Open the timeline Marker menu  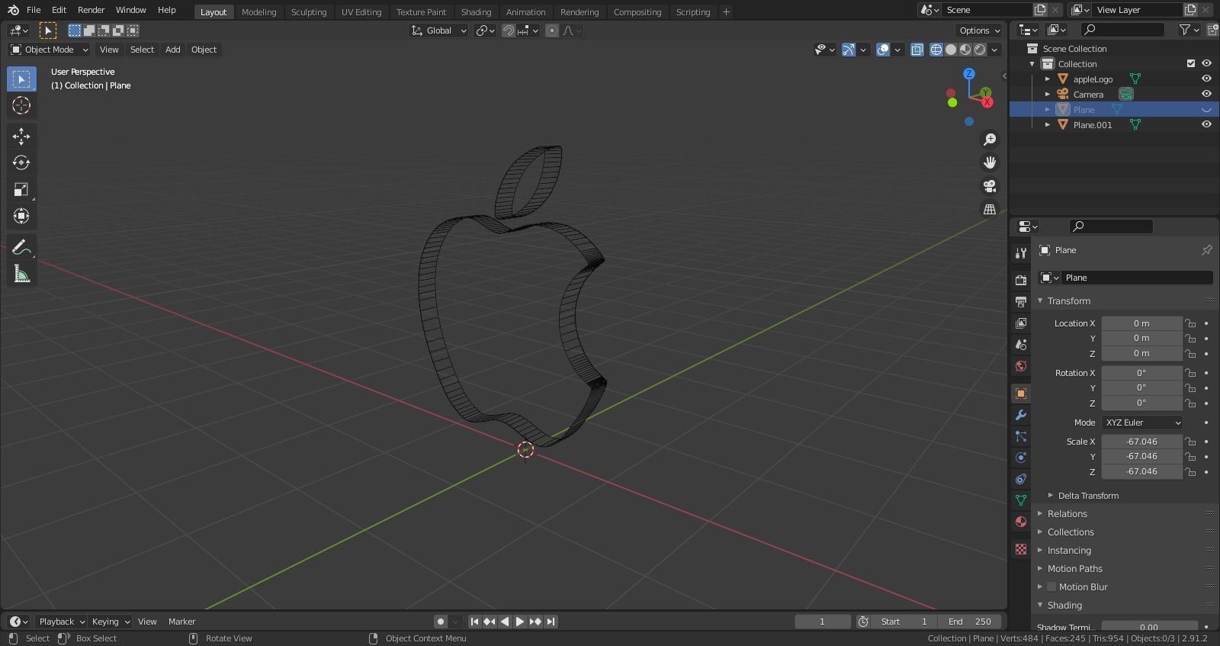[181, 622]
